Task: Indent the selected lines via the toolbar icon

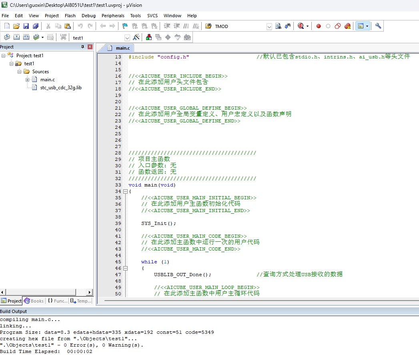Action: (167, 26)
